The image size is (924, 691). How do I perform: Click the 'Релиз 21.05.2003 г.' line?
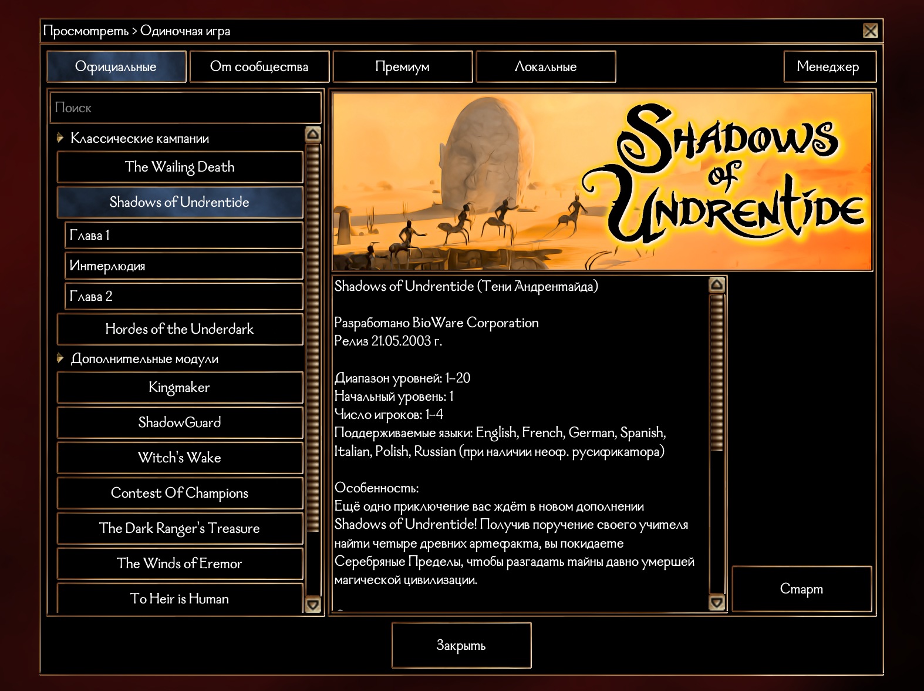(388, 341)
